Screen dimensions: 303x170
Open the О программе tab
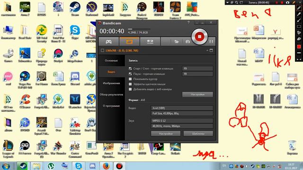point(111,106)
